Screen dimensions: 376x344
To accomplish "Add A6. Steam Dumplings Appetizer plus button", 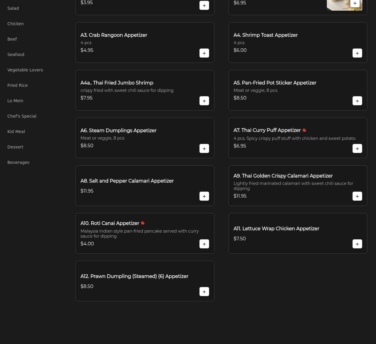I will tap(204, 148).
